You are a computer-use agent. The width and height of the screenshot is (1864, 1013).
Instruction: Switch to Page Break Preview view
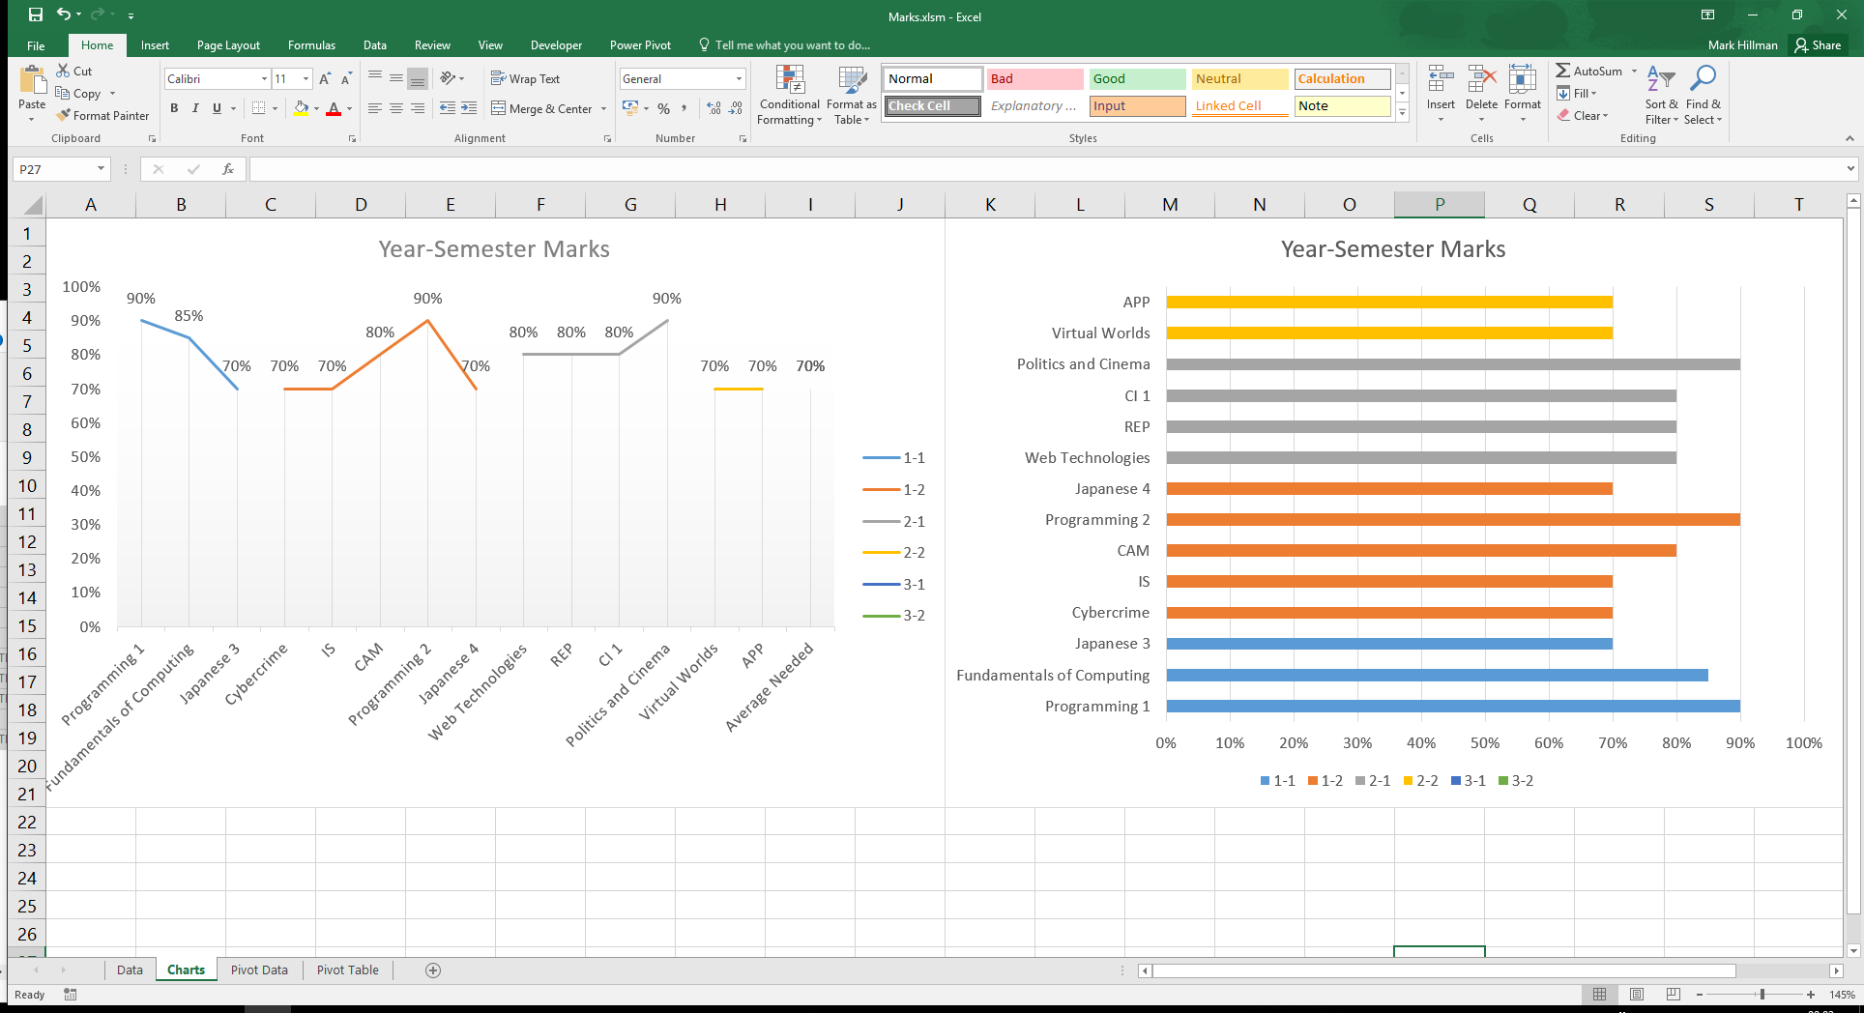tap(1674, 994)
